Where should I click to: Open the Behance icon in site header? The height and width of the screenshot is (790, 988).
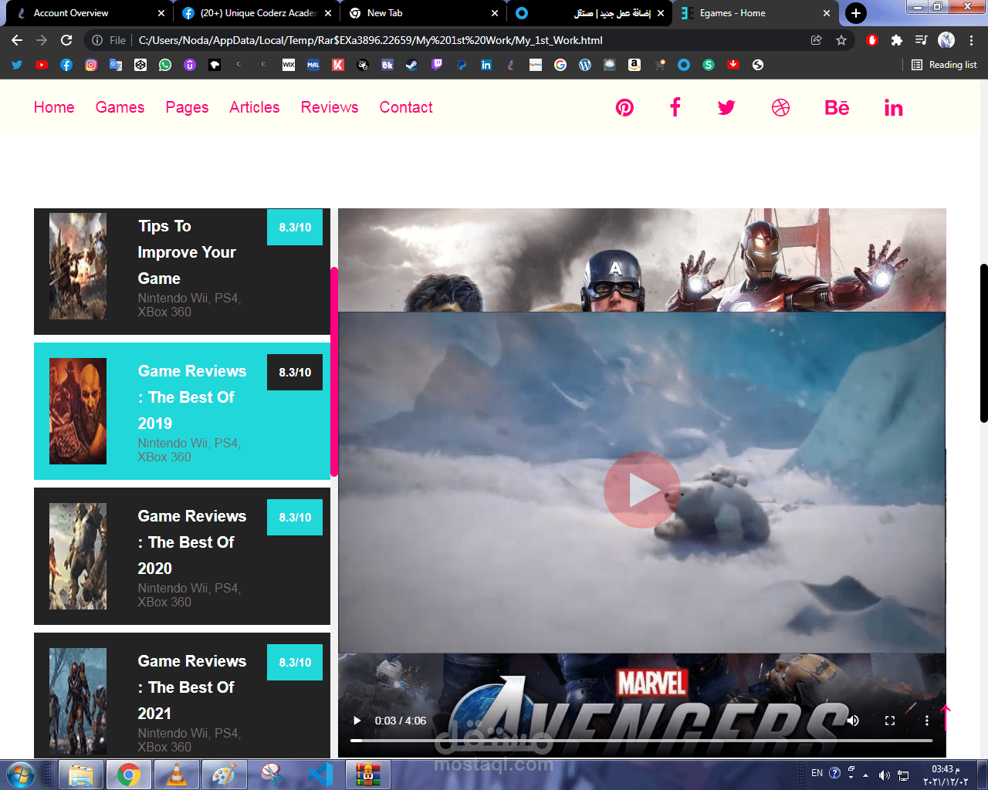(837, 107)
